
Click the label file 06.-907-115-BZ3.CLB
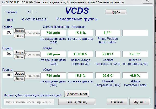click(34, 19)
